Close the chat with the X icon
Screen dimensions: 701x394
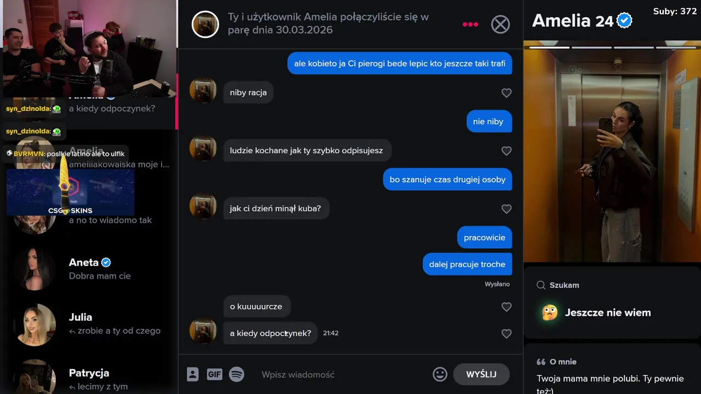coord(500,24)
